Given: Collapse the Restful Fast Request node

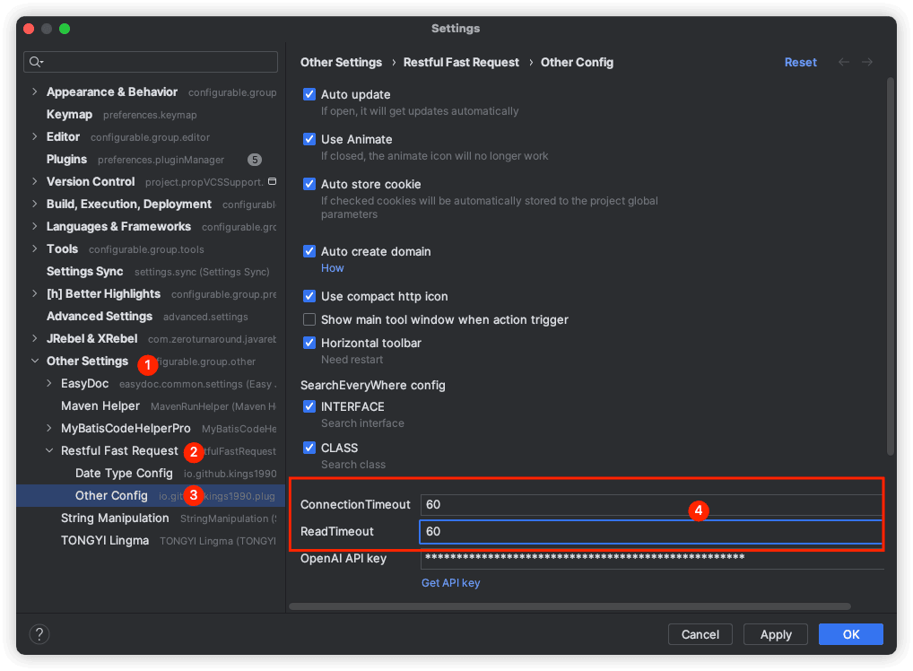Looking at the screenshot, I should point(49,450).
